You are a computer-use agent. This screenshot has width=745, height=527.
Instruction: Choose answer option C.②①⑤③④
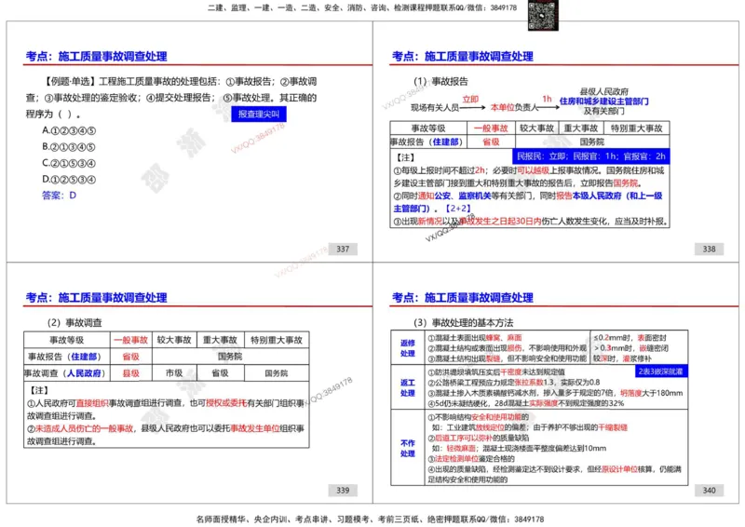69,163
